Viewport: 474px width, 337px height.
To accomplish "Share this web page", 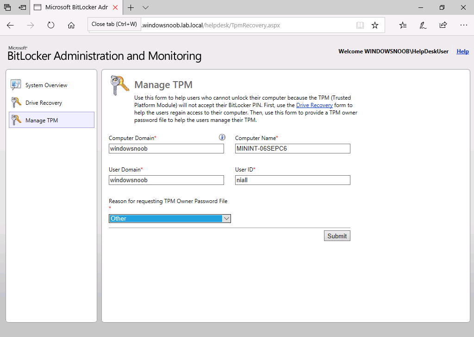I will [x=443, y=25].
